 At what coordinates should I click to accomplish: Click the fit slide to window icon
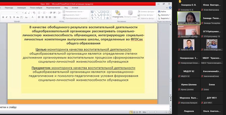(170, 112)
